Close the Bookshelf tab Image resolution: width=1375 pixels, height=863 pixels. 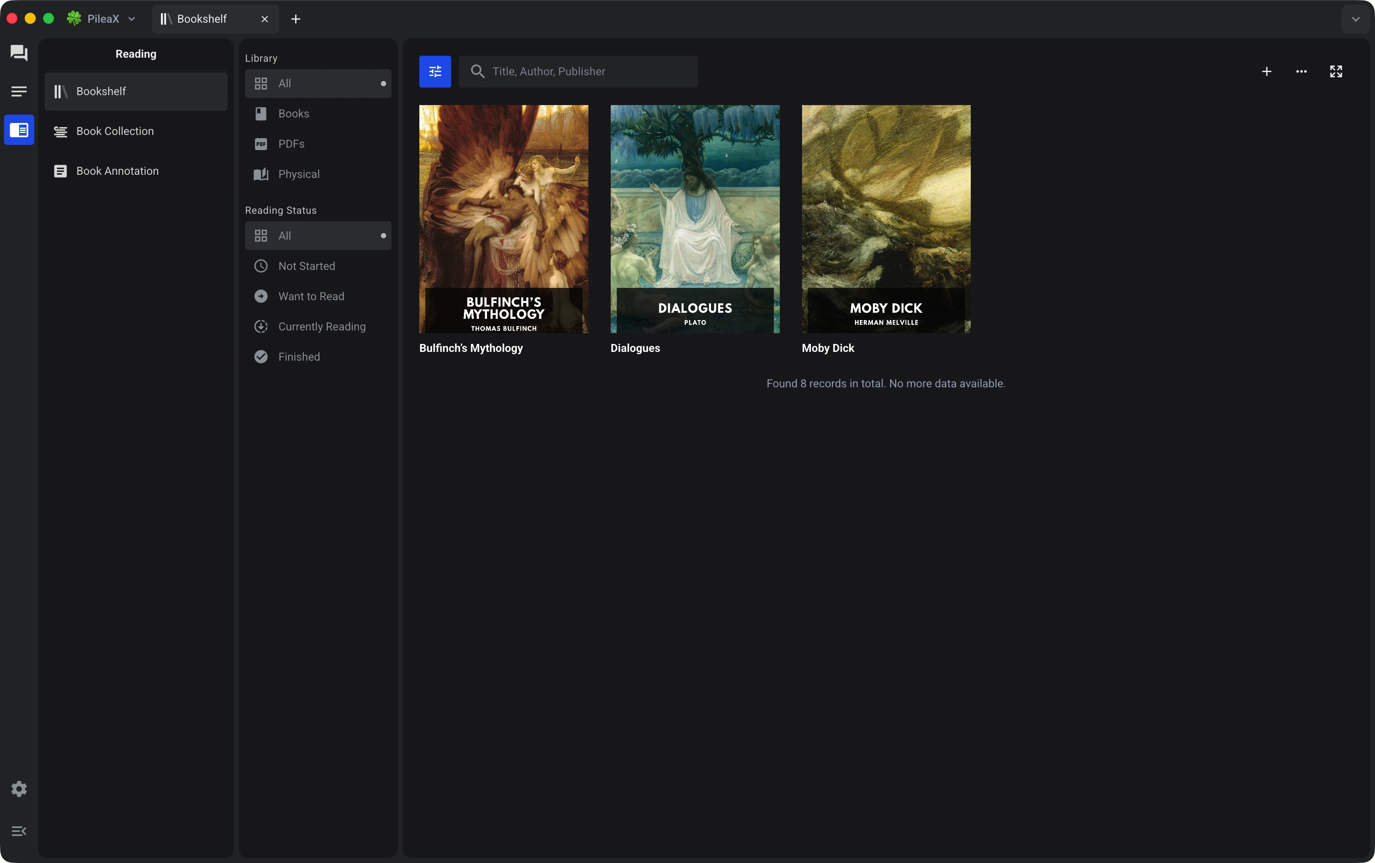(265, 19)
